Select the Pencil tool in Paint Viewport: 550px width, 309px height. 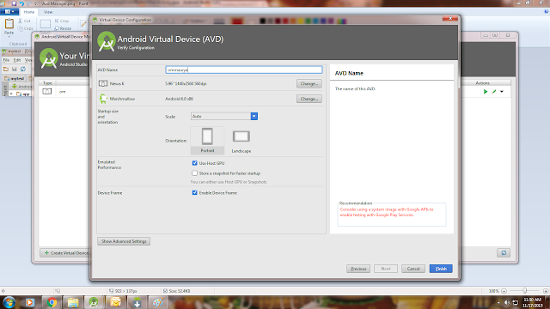(x=83, y=24)
